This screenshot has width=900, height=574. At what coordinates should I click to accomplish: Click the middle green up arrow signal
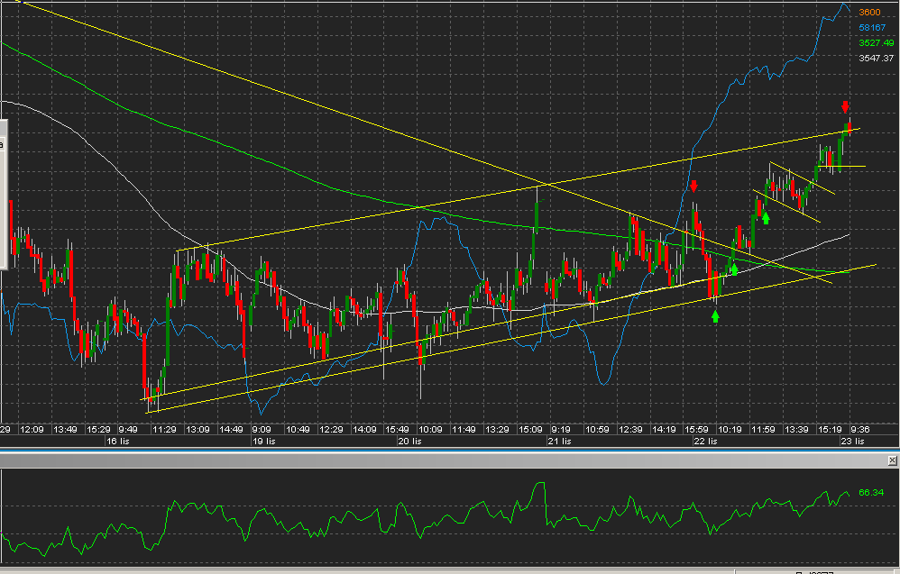pyautogui.click(x=734, y=269)
